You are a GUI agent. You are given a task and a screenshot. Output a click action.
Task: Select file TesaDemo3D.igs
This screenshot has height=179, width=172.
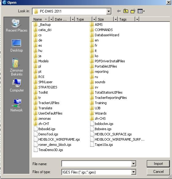click(48, 150)
